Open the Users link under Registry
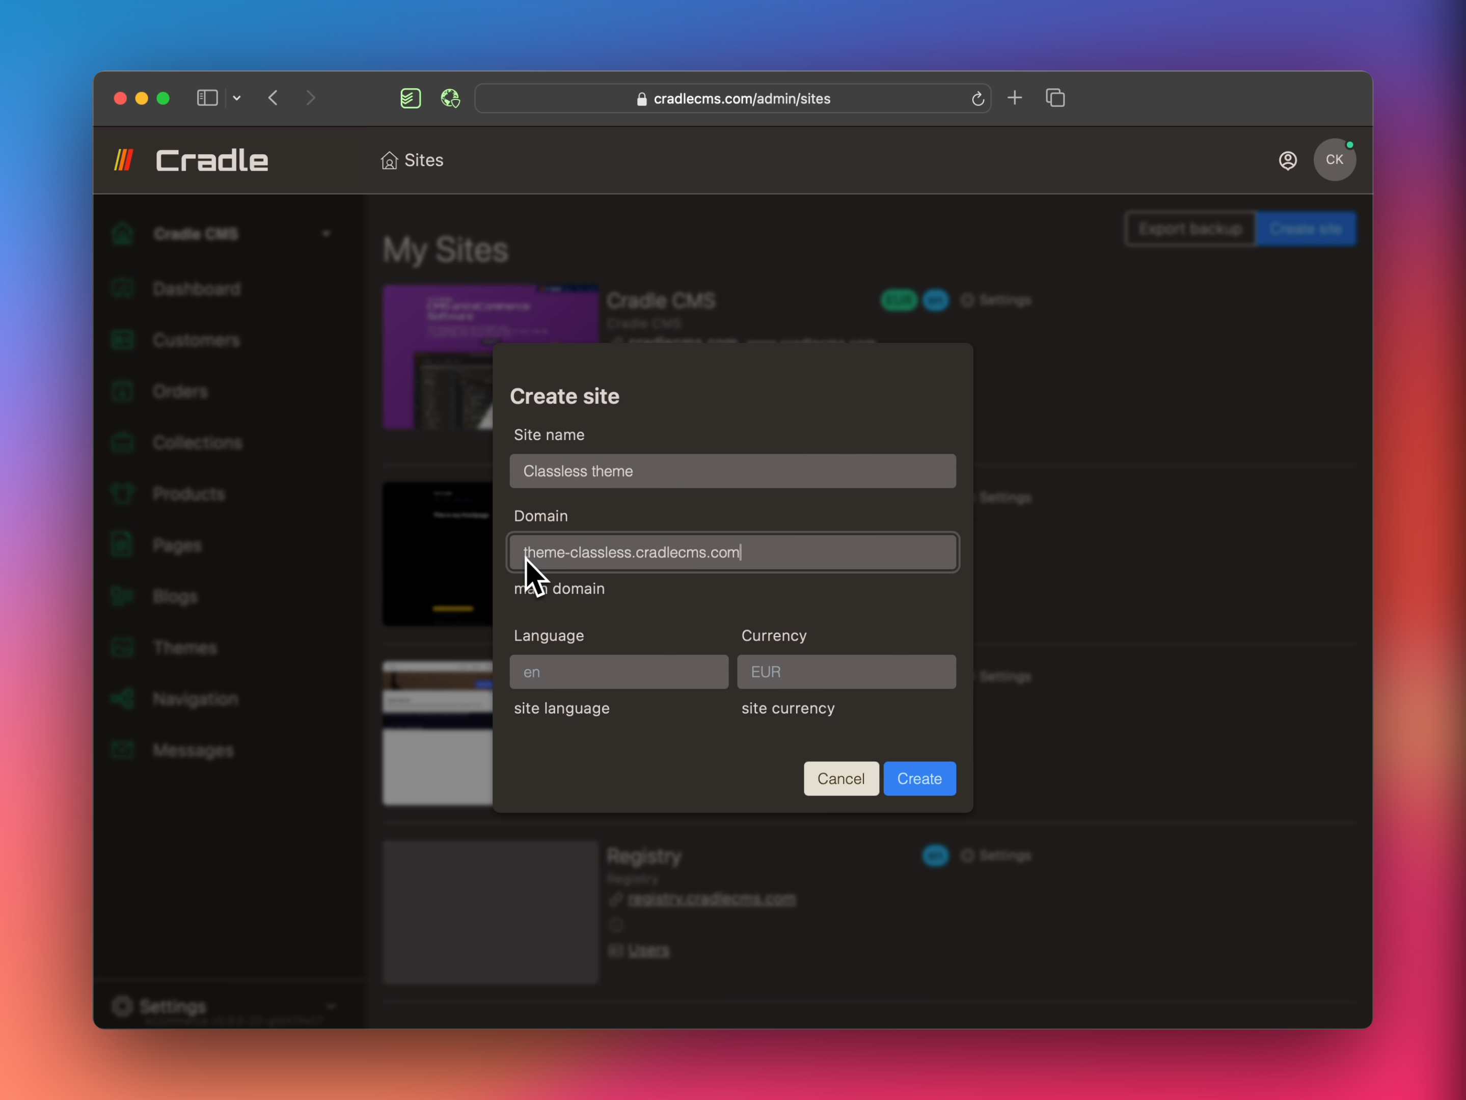The image size is (1466, 1100). [648, 951]
